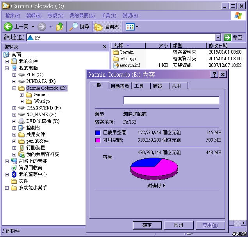
Task: Sort by 修改日期 column header
Action: tap(226, 46)
